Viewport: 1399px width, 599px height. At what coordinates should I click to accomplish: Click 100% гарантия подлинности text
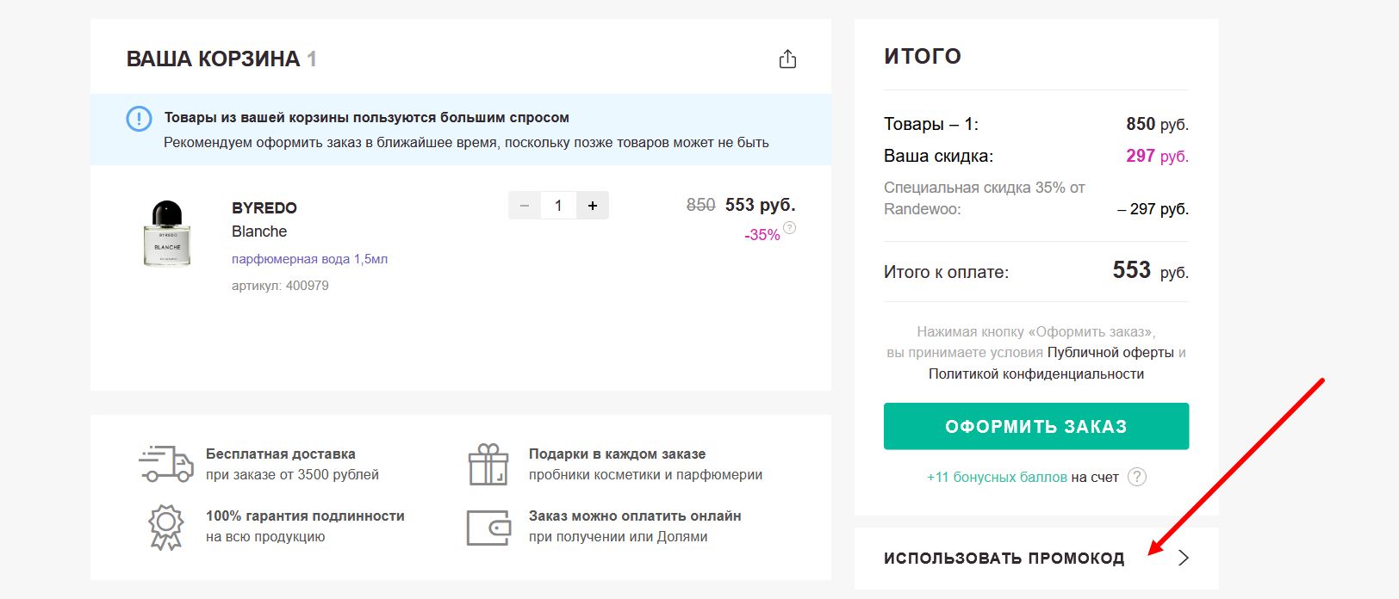pyautogui.click(x=305, y=516)
